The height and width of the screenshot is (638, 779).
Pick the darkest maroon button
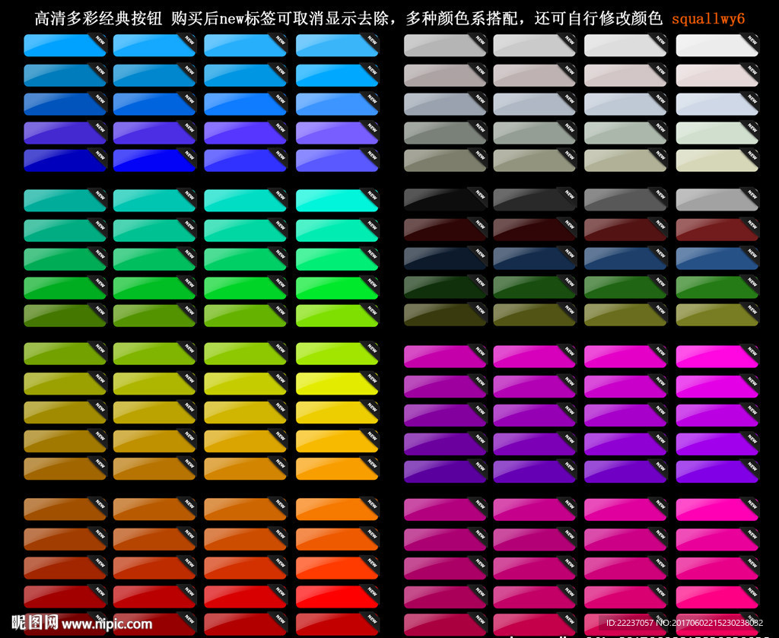tap(445, 230)
